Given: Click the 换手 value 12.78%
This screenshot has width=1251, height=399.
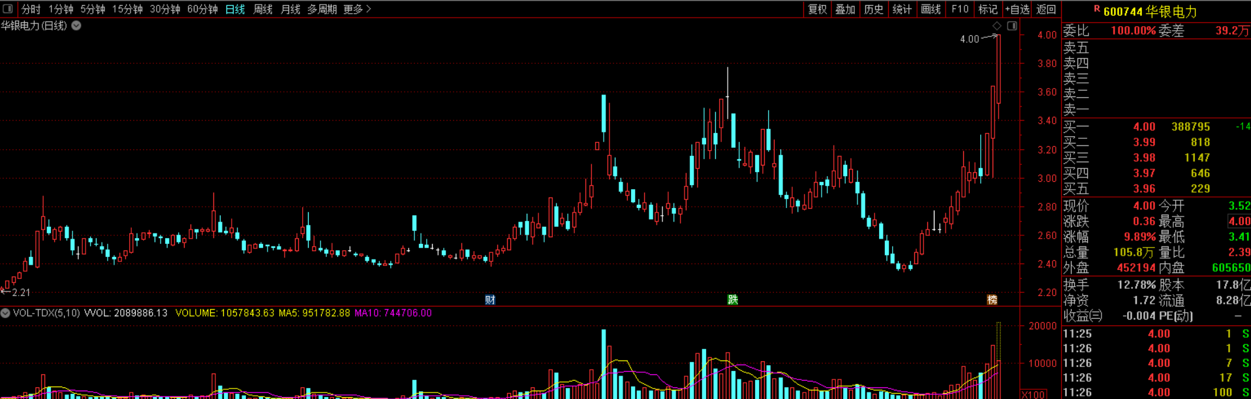Looking at the screenshot, I should (x=1137, y=285).
